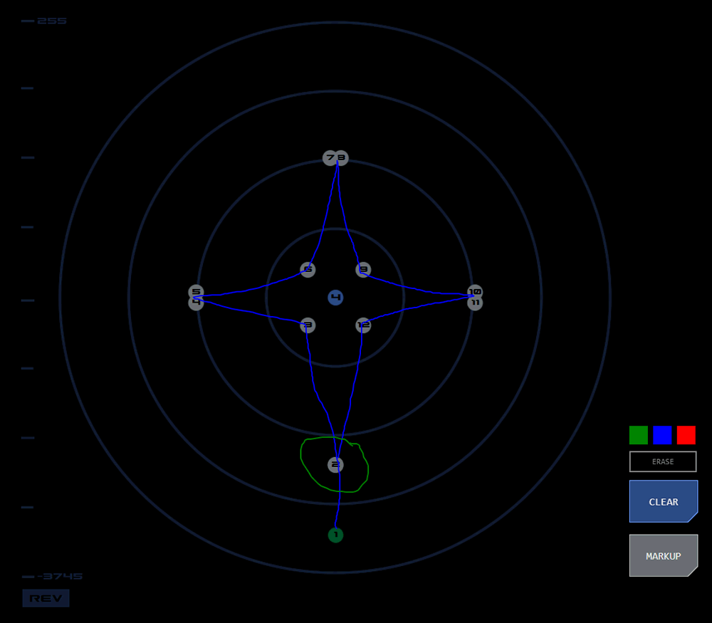
Task: Select waypoint marker 11
Action: (475, 303)
